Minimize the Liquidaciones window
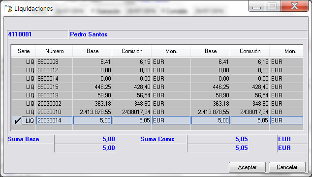The height and width of the screenshot is (177, 312). (256, 6)
